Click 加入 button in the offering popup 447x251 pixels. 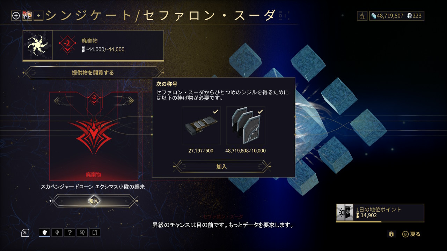click(x=222, y=166)
